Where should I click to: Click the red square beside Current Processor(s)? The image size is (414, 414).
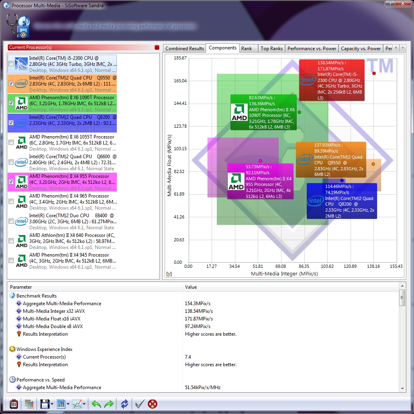[157, 47]
